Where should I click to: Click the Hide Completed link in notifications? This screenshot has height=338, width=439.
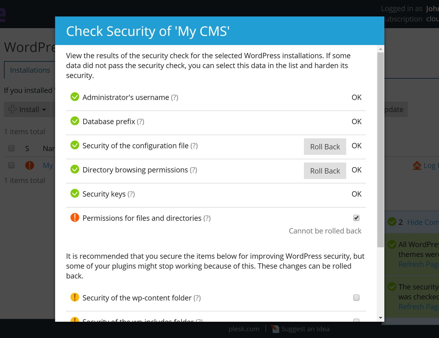pos(423,222)
